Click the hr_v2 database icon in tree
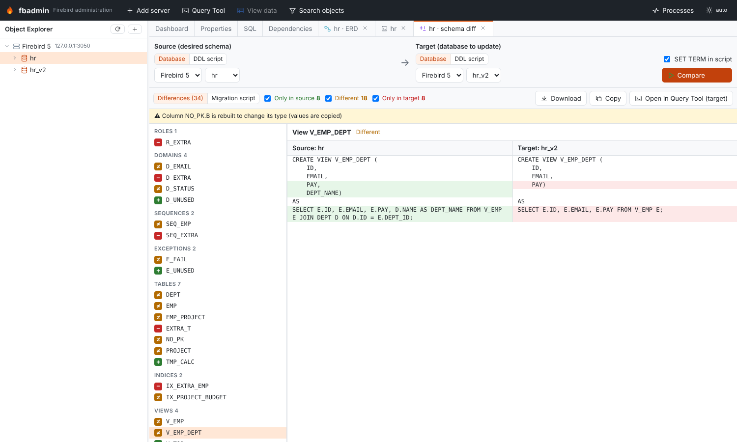This screenshot has height=442, width=737. tap(24, 70)
